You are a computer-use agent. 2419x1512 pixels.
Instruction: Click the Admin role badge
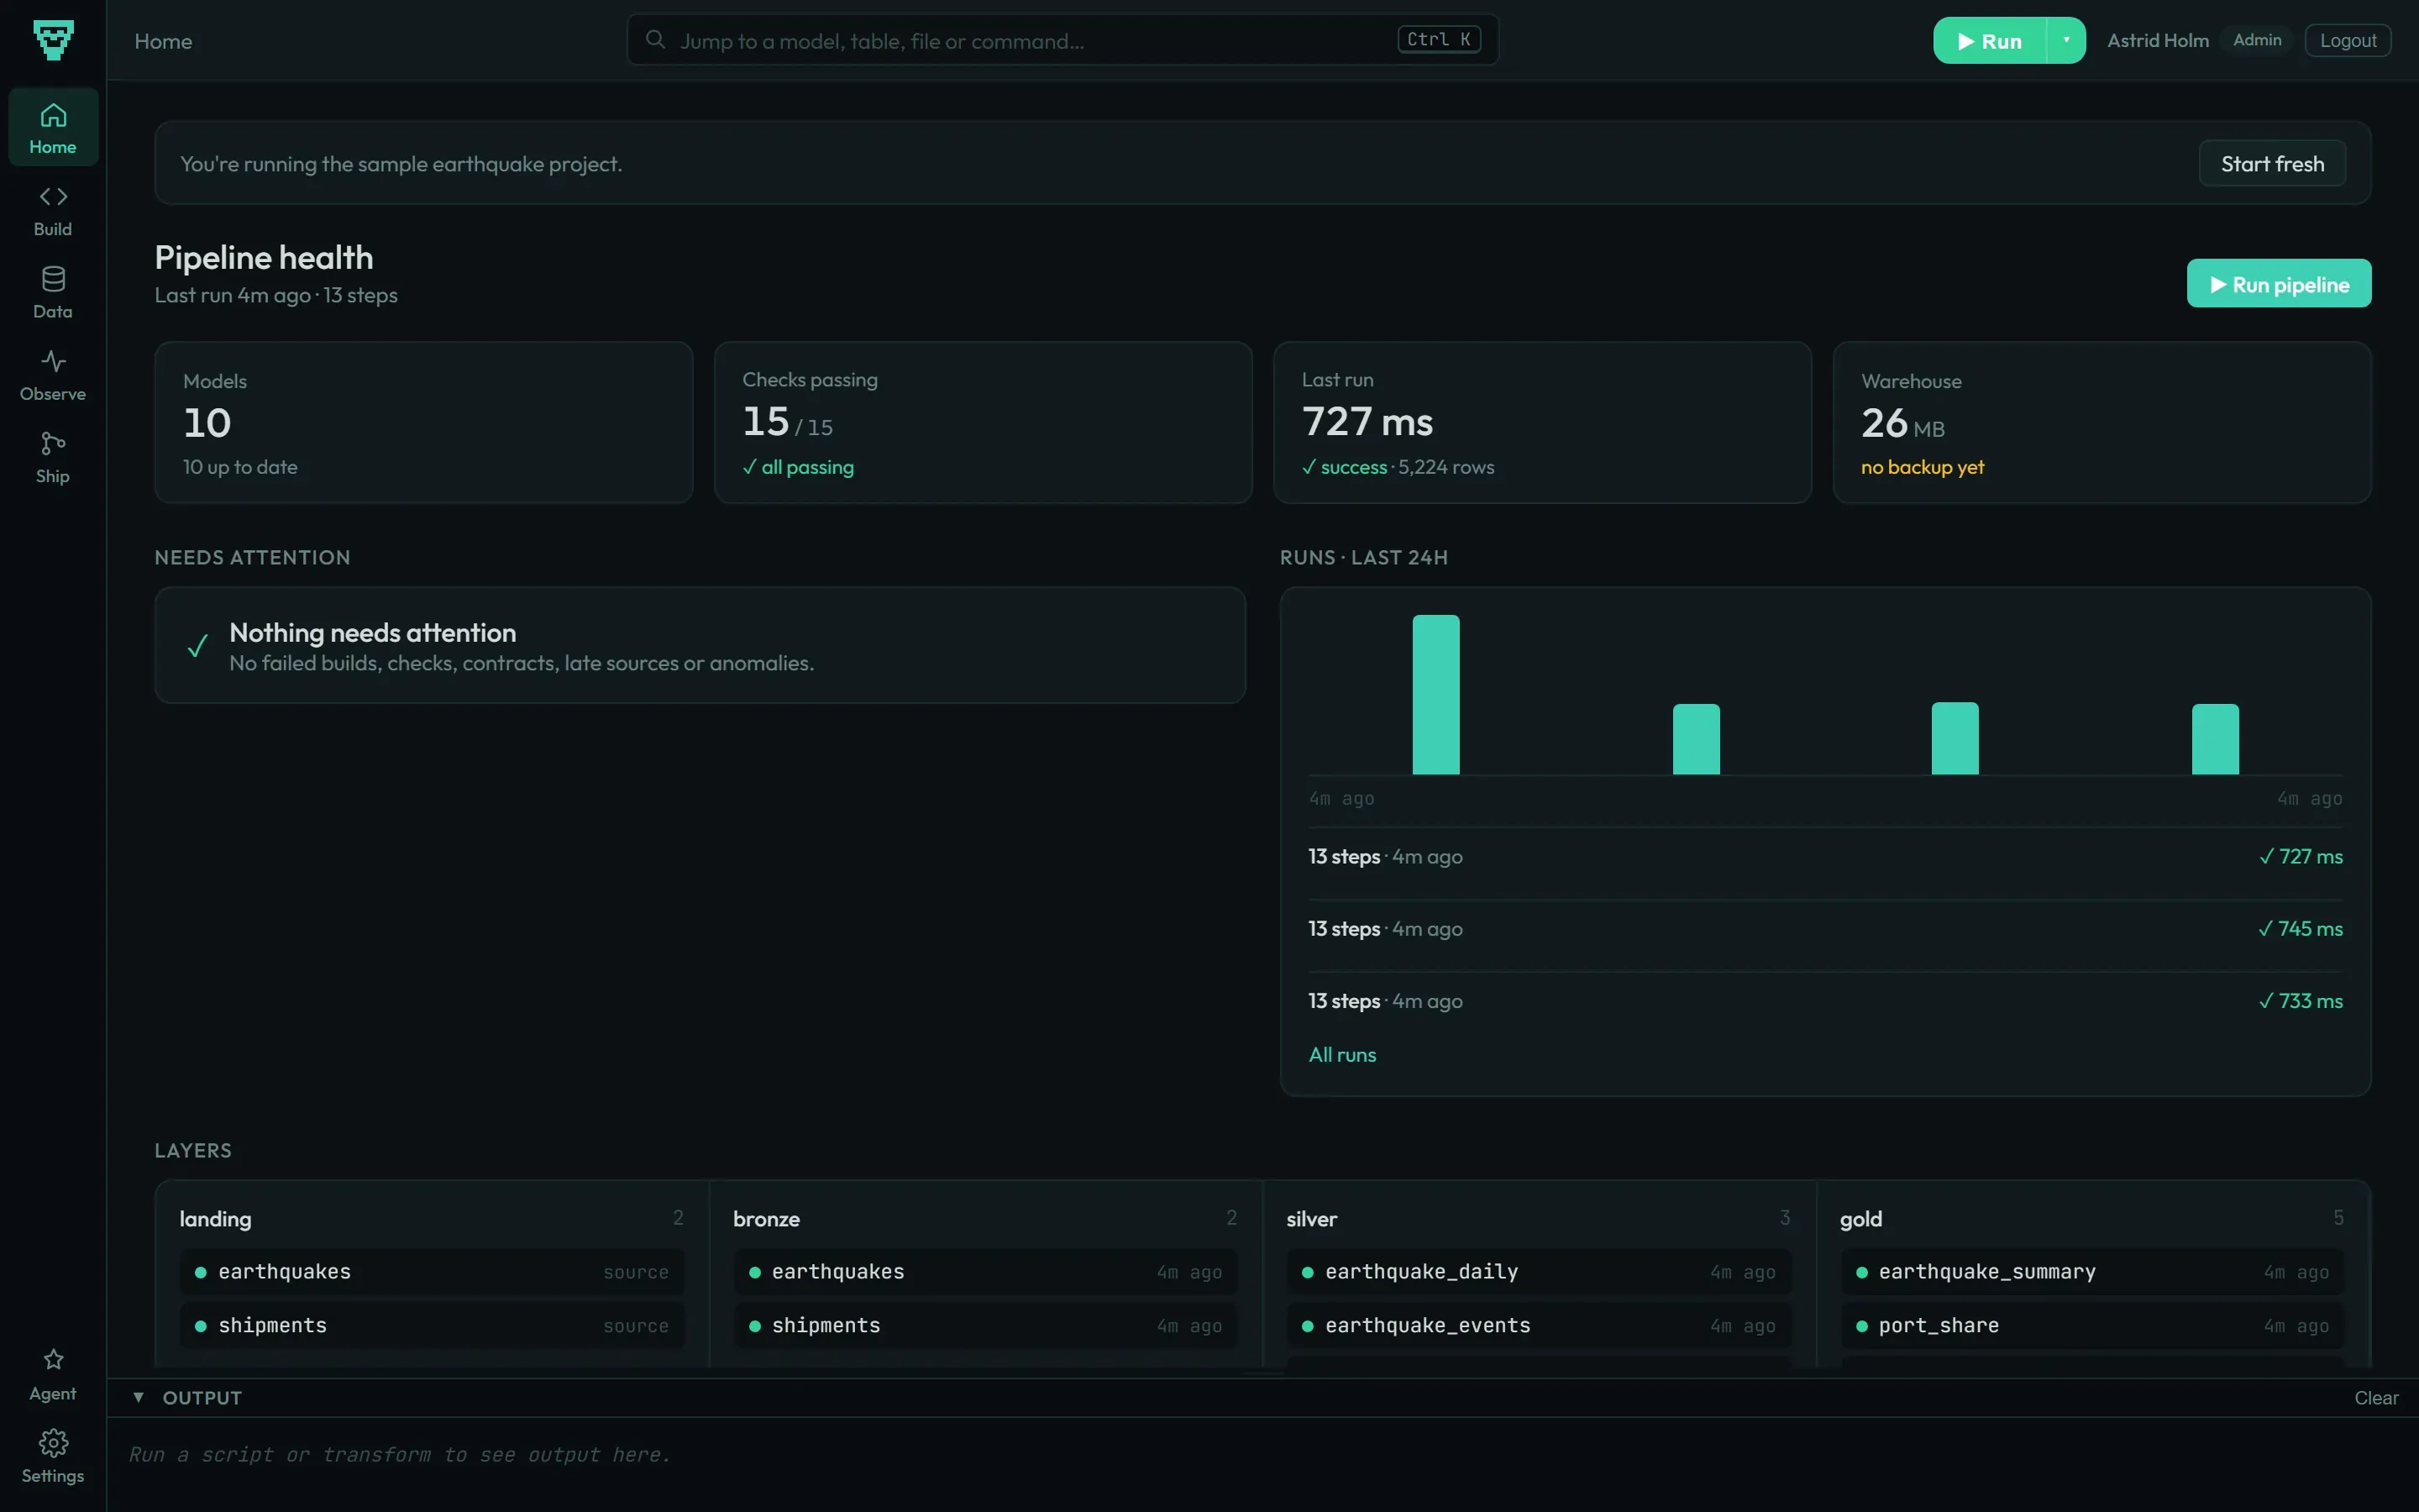click(x=2257, y=40)
